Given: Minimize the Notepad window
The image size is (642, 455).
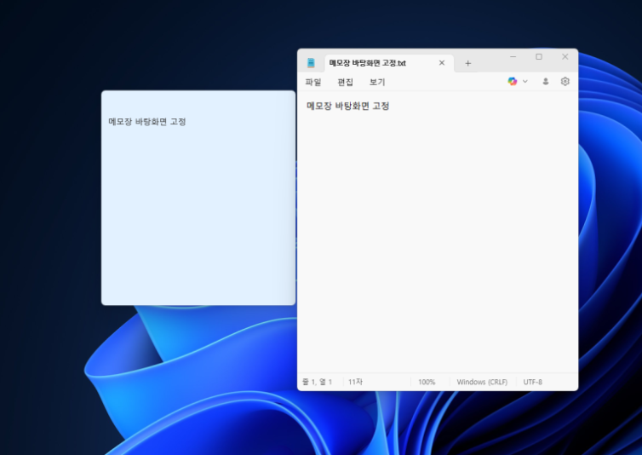Looking at the screenshot, I should click(513, 56).
